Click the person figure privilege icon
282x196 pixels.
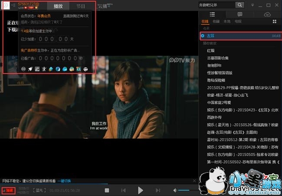[x=44, y=69]
